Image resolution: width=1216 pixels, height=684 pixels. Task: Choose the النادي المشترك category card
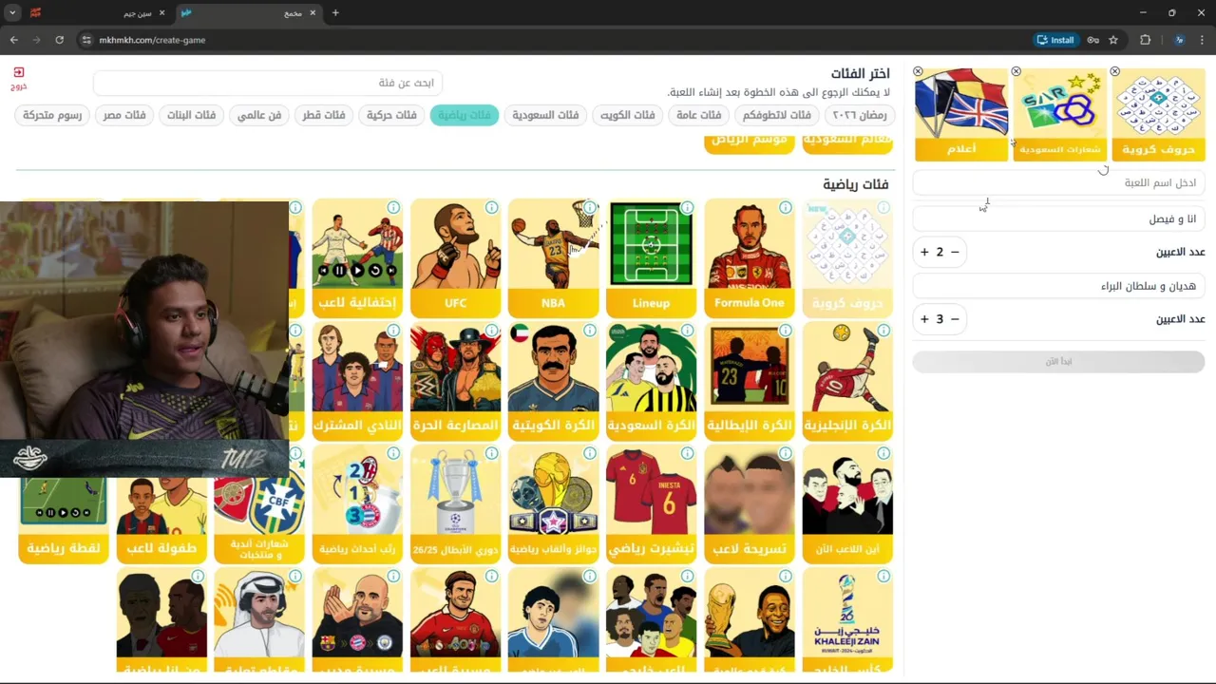(358, 381)
